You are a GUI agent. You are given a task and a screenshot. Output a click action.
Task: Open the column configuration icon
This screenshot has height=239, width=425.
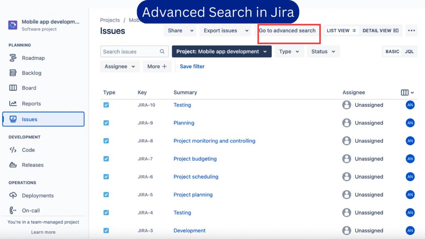point(407,92)
